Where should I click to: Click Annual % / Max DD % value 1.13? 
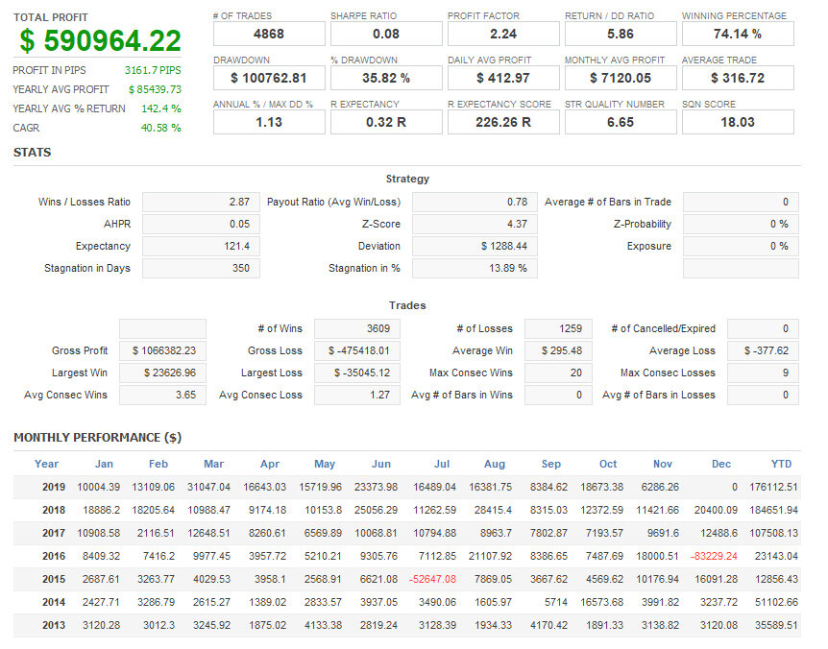[269, 123]
